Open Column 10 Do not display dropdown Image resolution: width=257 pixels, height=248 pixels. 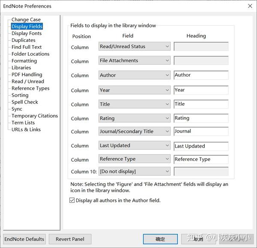[x=134, y=171]
